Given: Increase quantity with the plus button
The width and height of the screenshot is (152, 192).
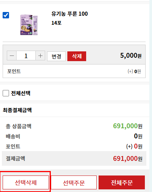Looking at the screenshot, I should (40, 55).
